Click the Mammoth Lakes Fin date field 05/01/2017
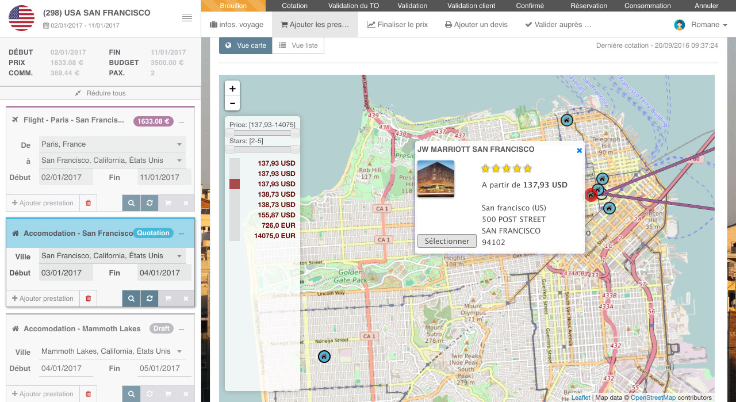This screenshot has width=736, height=402. 164,369
